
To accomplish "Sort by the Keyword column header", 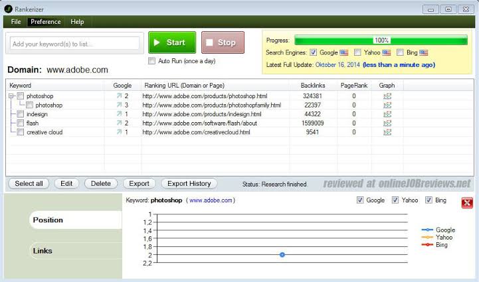I will (55, 86).
